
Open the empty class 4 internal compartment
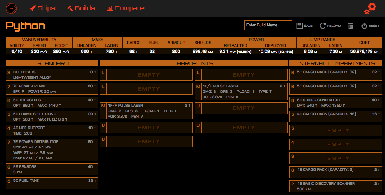coord(336,144)
